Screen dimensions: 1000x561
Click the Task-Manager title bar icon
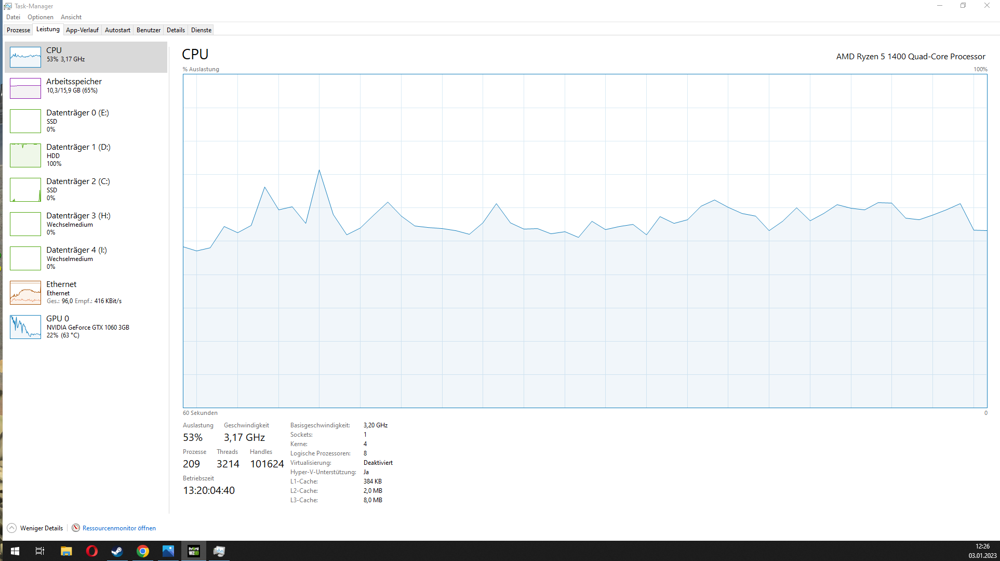8,6
